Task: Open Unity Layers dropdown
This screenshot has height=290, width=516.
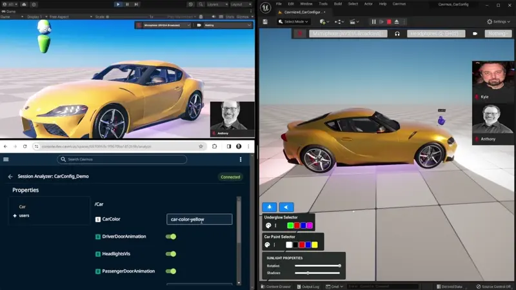Action: [217, 5]
